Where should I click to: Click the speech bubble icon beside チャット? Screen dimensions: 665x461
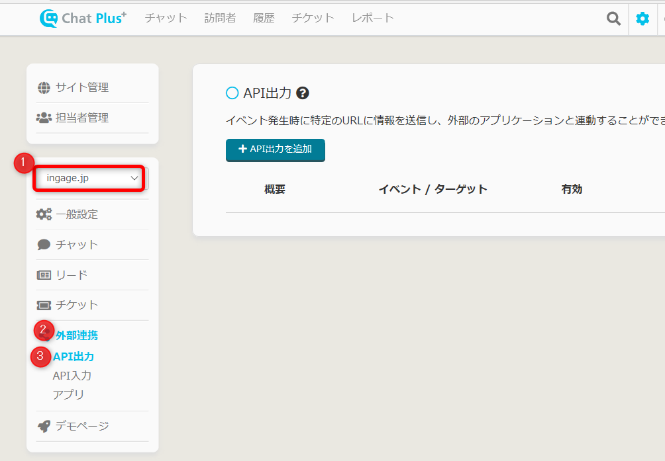44,245
